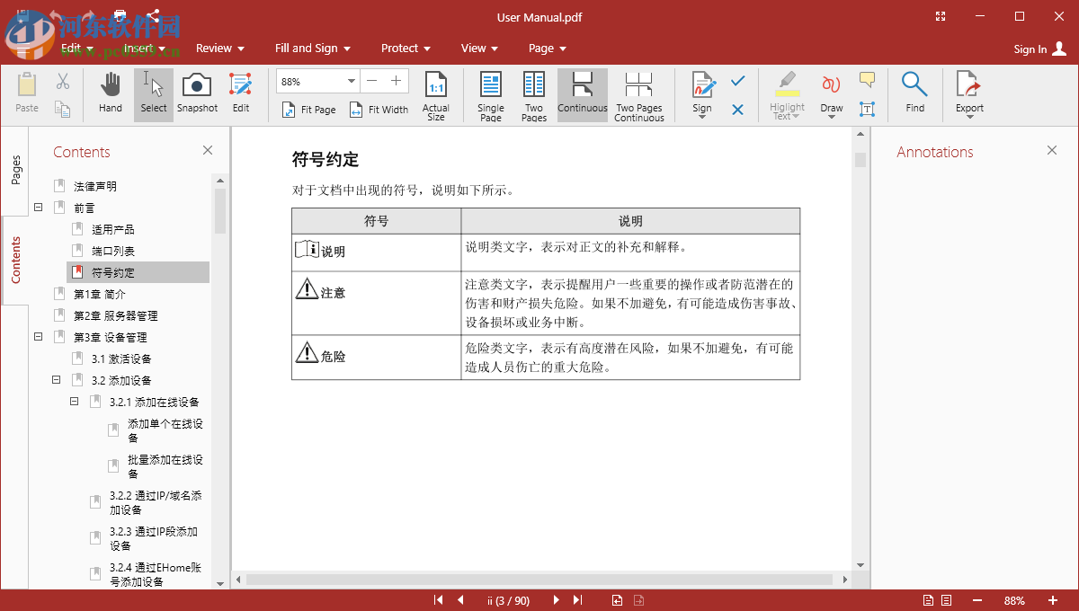Click the Sign In link

click(1030, 49)
